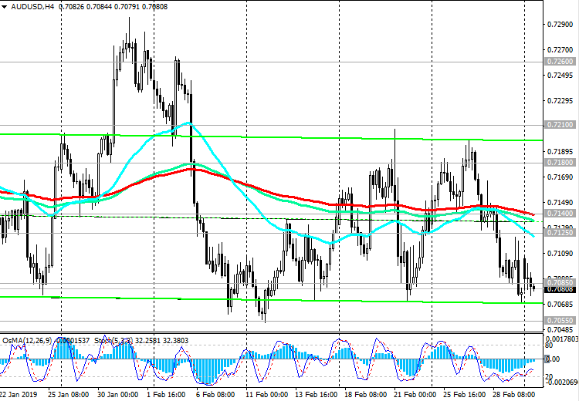This screenshot has height=401, width=579.
Task: Click the 13 Feb 16:00 time label
Action: tap(317, 394)
